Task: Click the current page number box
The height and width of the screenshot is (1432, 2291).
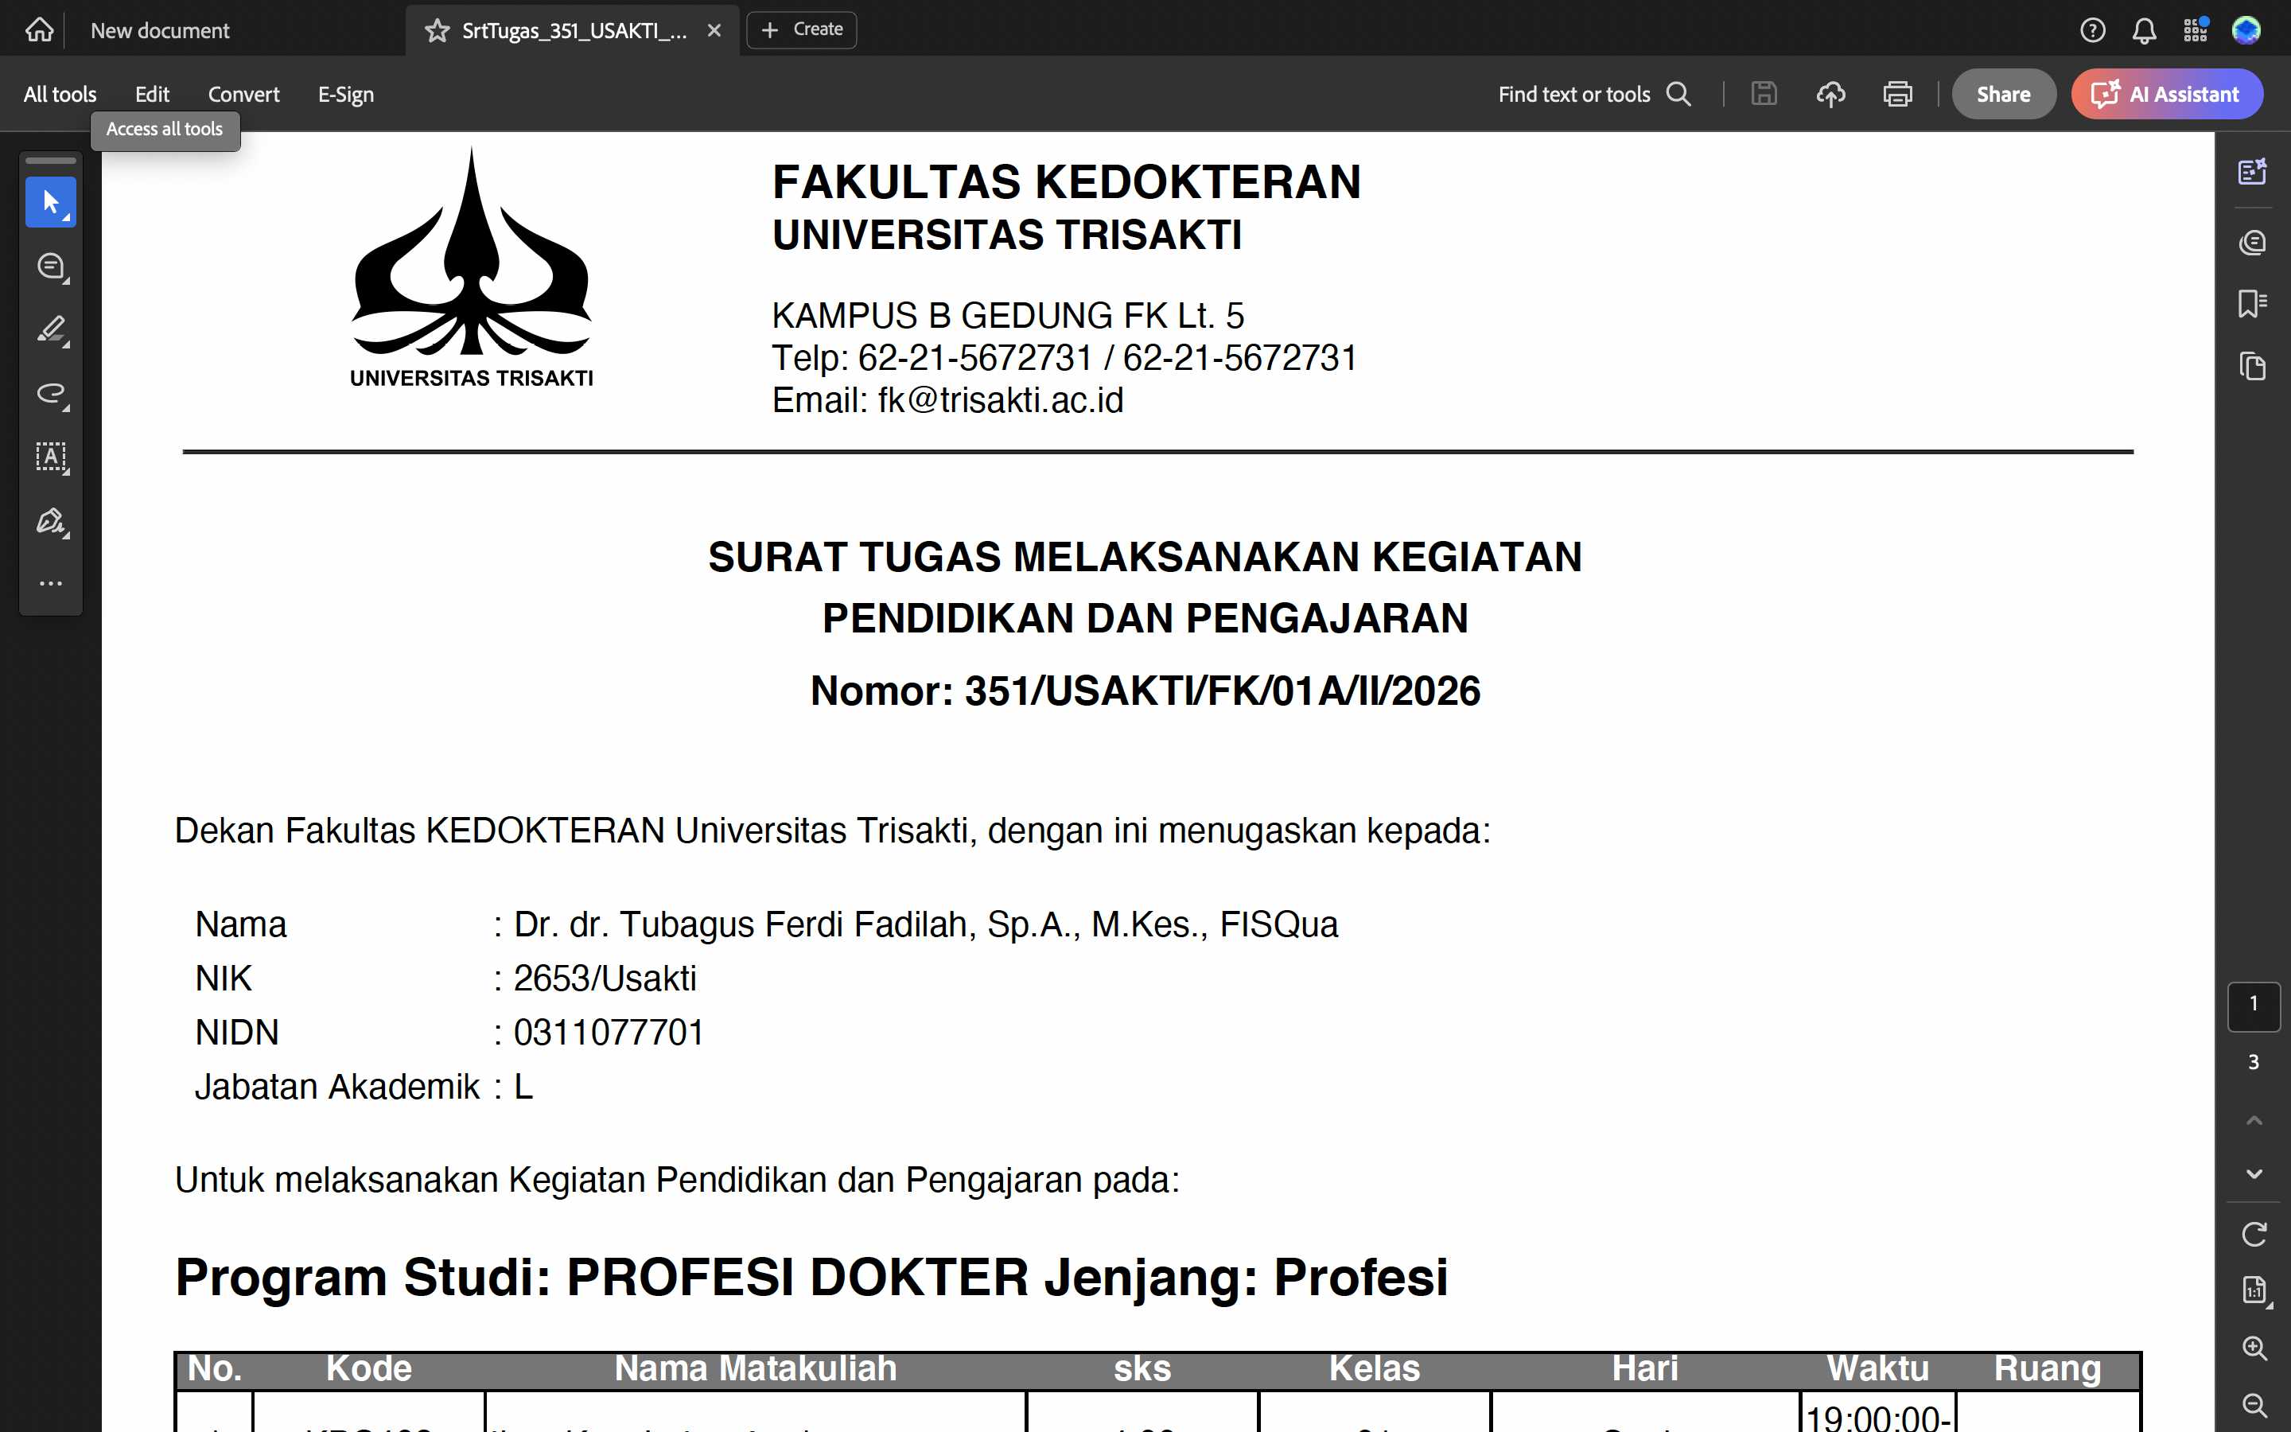Action: click(2253, 1005)
